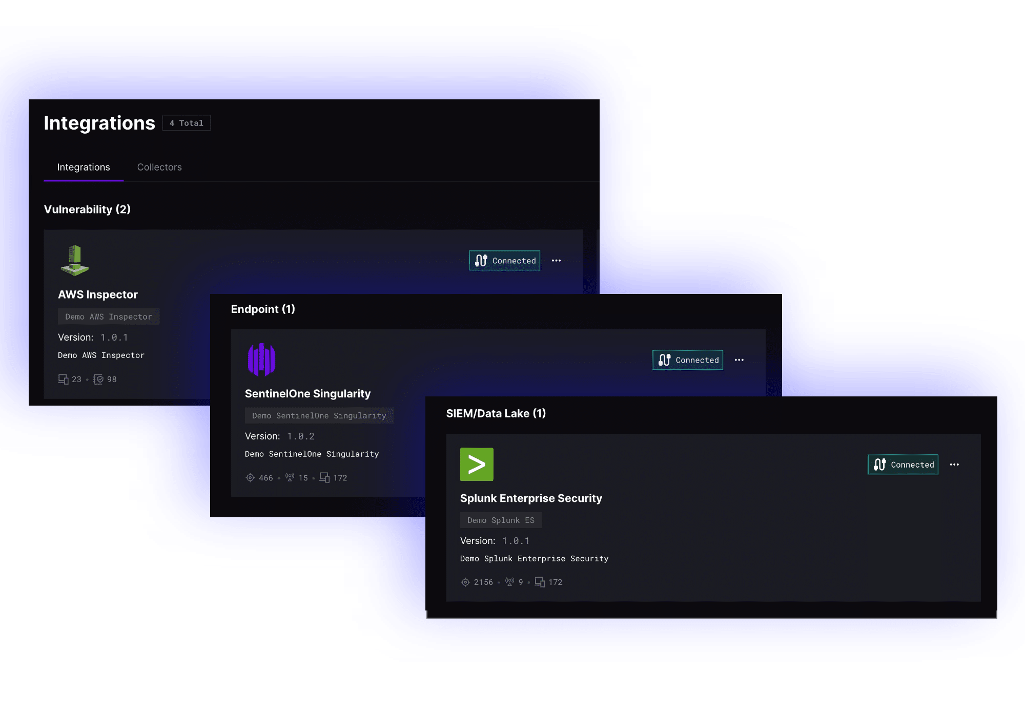Click the AWS Inspector Connected status button
The image size is (1025, 717).
click(505, 261)
